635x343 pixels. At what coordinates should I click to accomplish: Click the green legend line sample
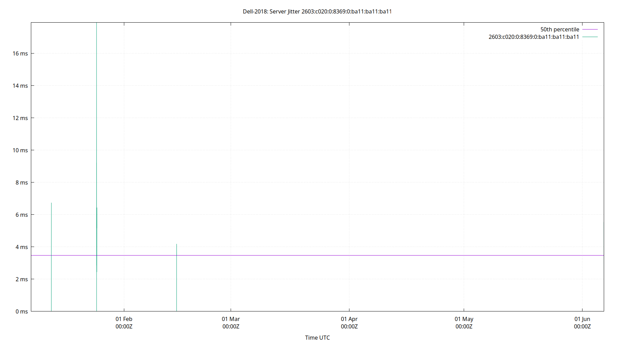point(590,37)
